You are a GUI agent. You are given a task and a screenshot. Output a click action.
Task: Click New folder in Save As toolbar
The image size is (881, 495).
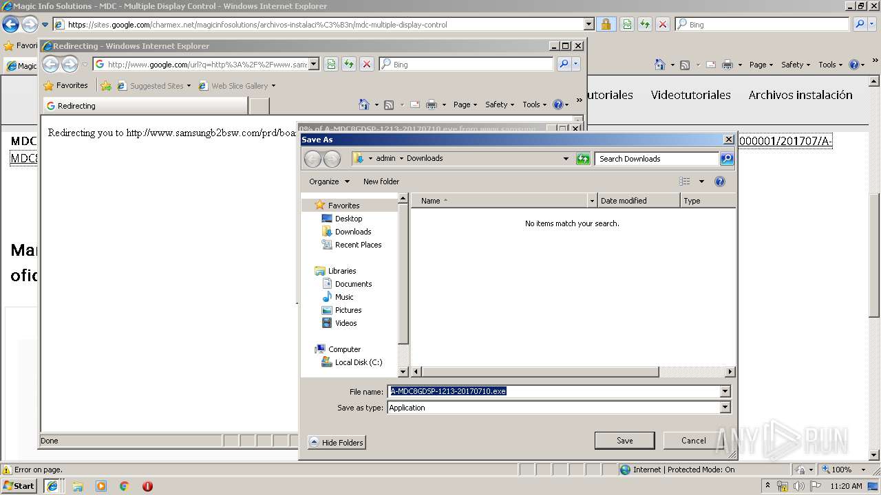(381, 181)
